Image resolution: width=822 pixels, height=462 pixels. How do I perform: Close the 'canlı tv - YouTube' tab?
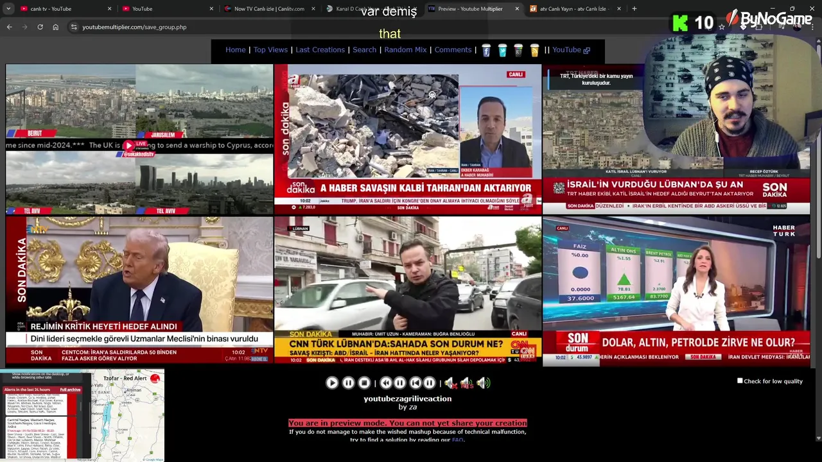click(x=109, y=9)
